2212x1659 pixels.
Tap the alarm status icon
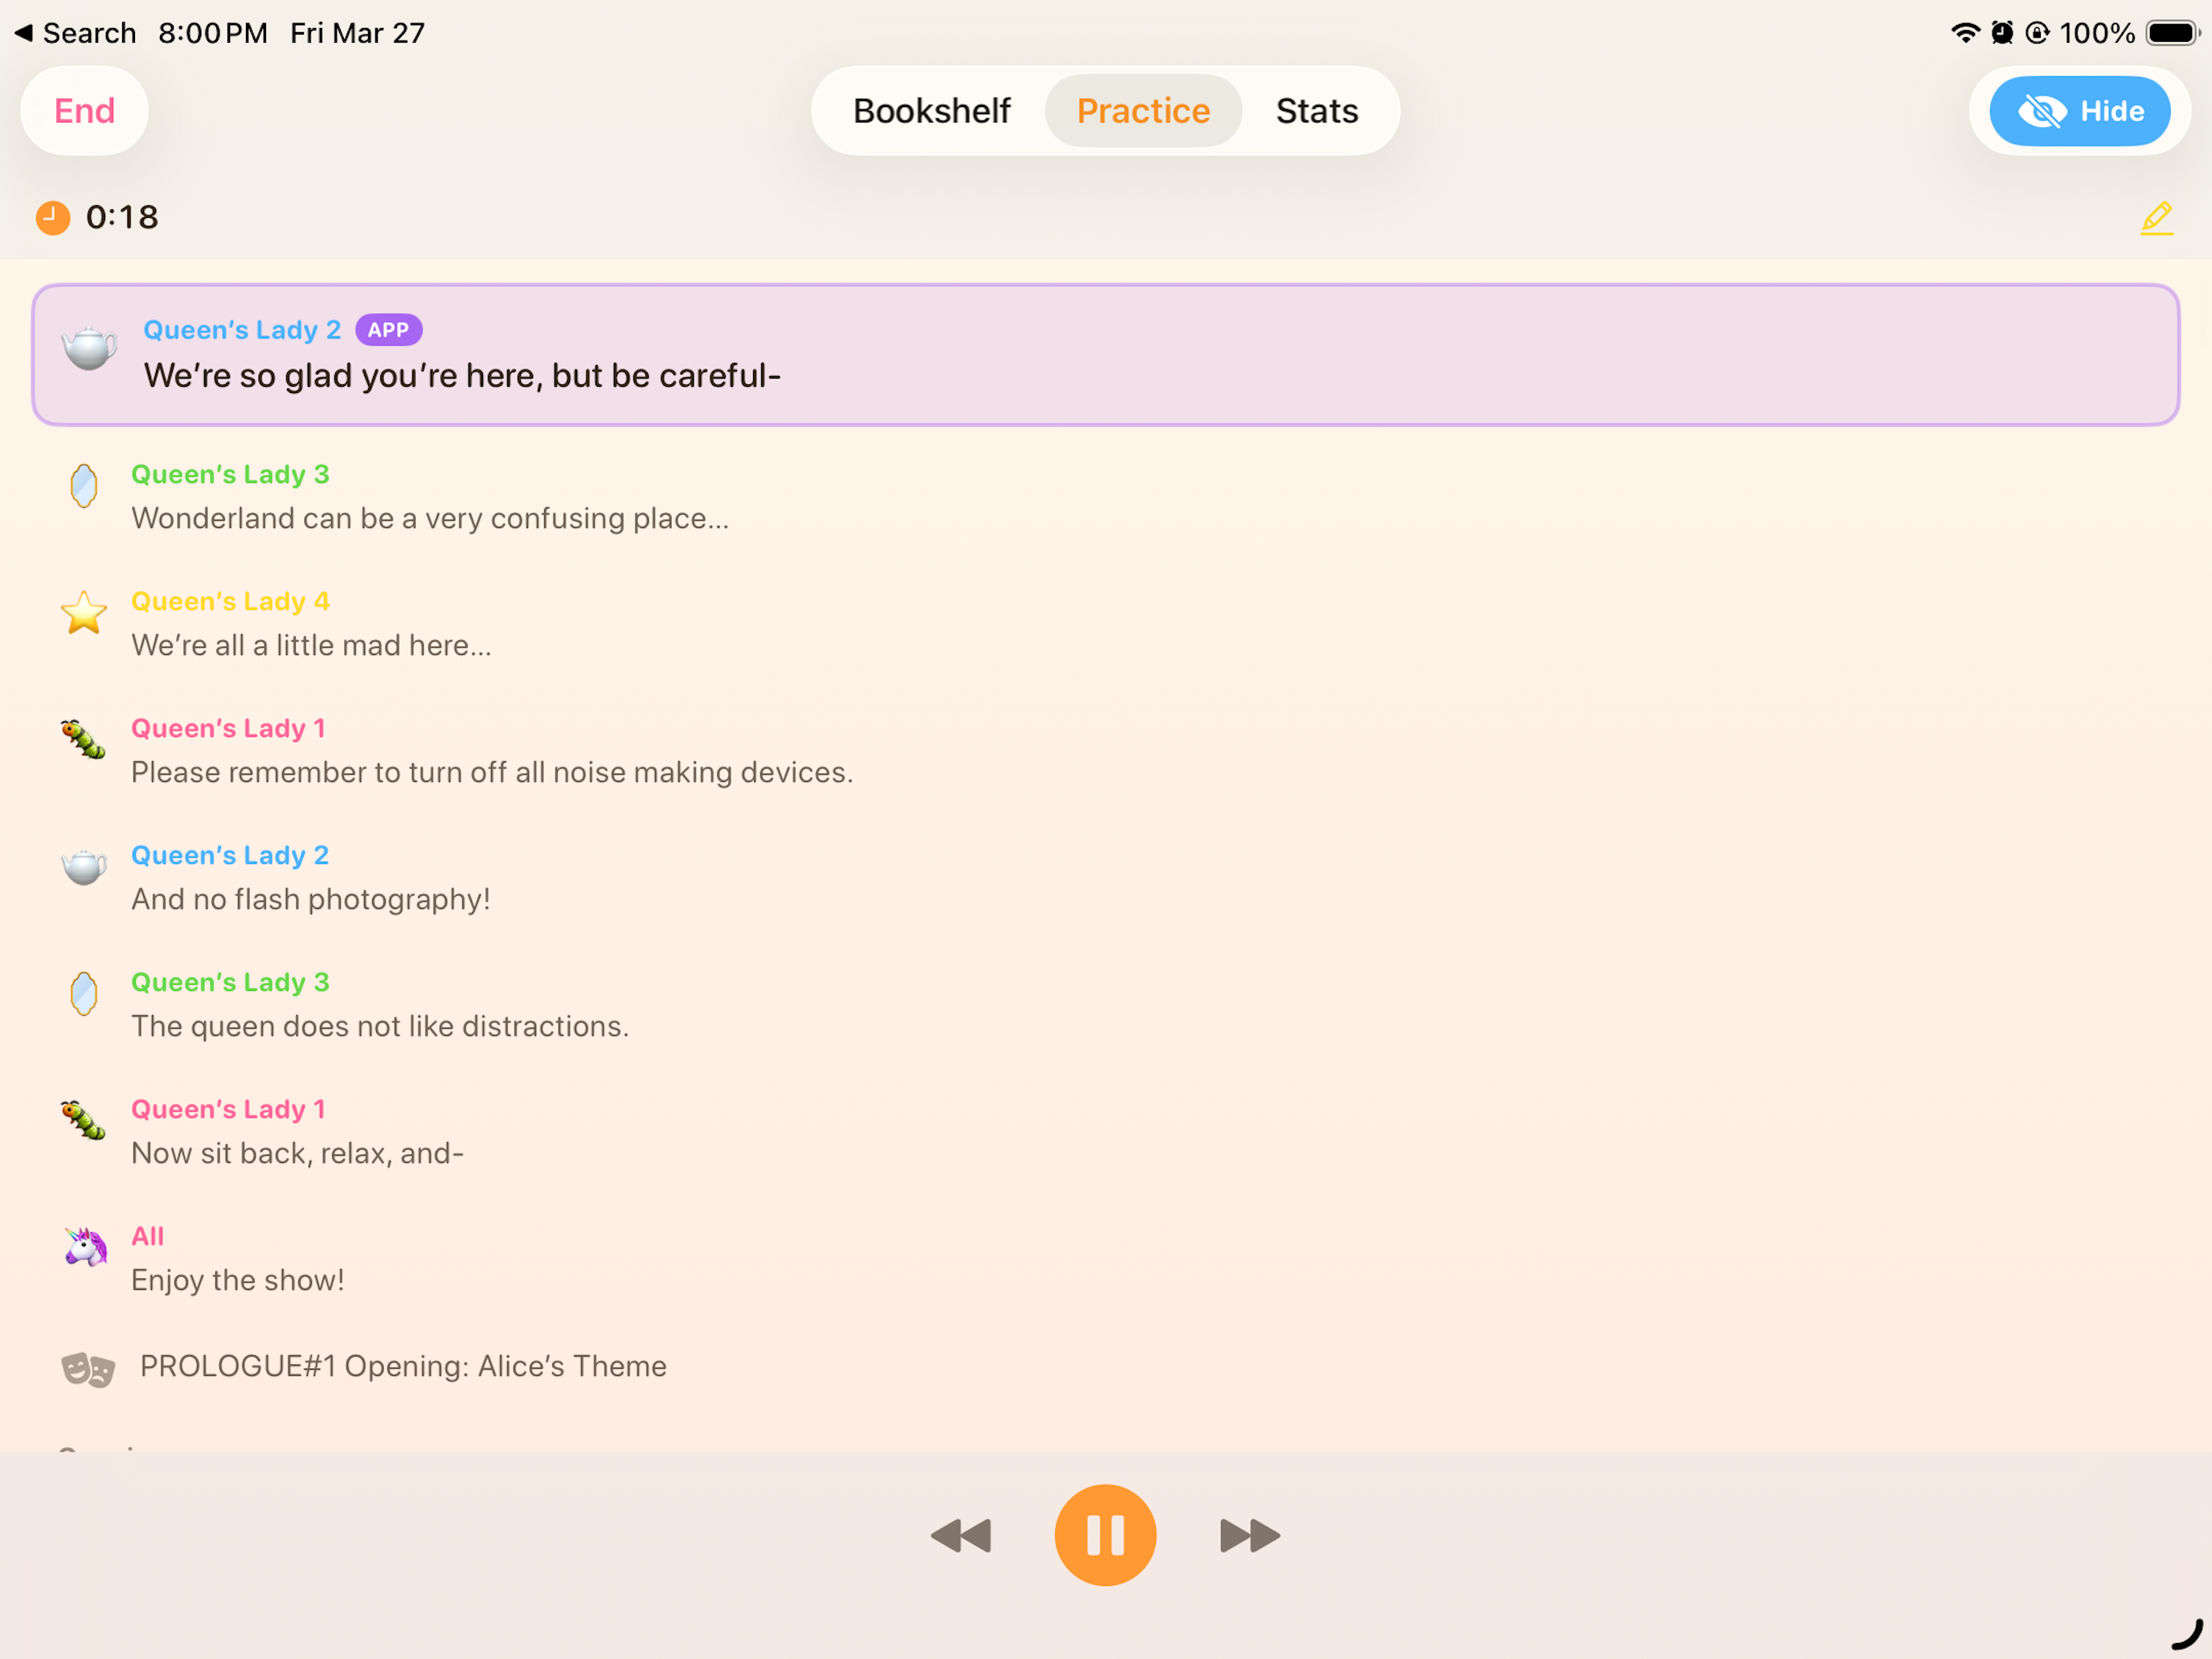click(x=2002, y=33)
